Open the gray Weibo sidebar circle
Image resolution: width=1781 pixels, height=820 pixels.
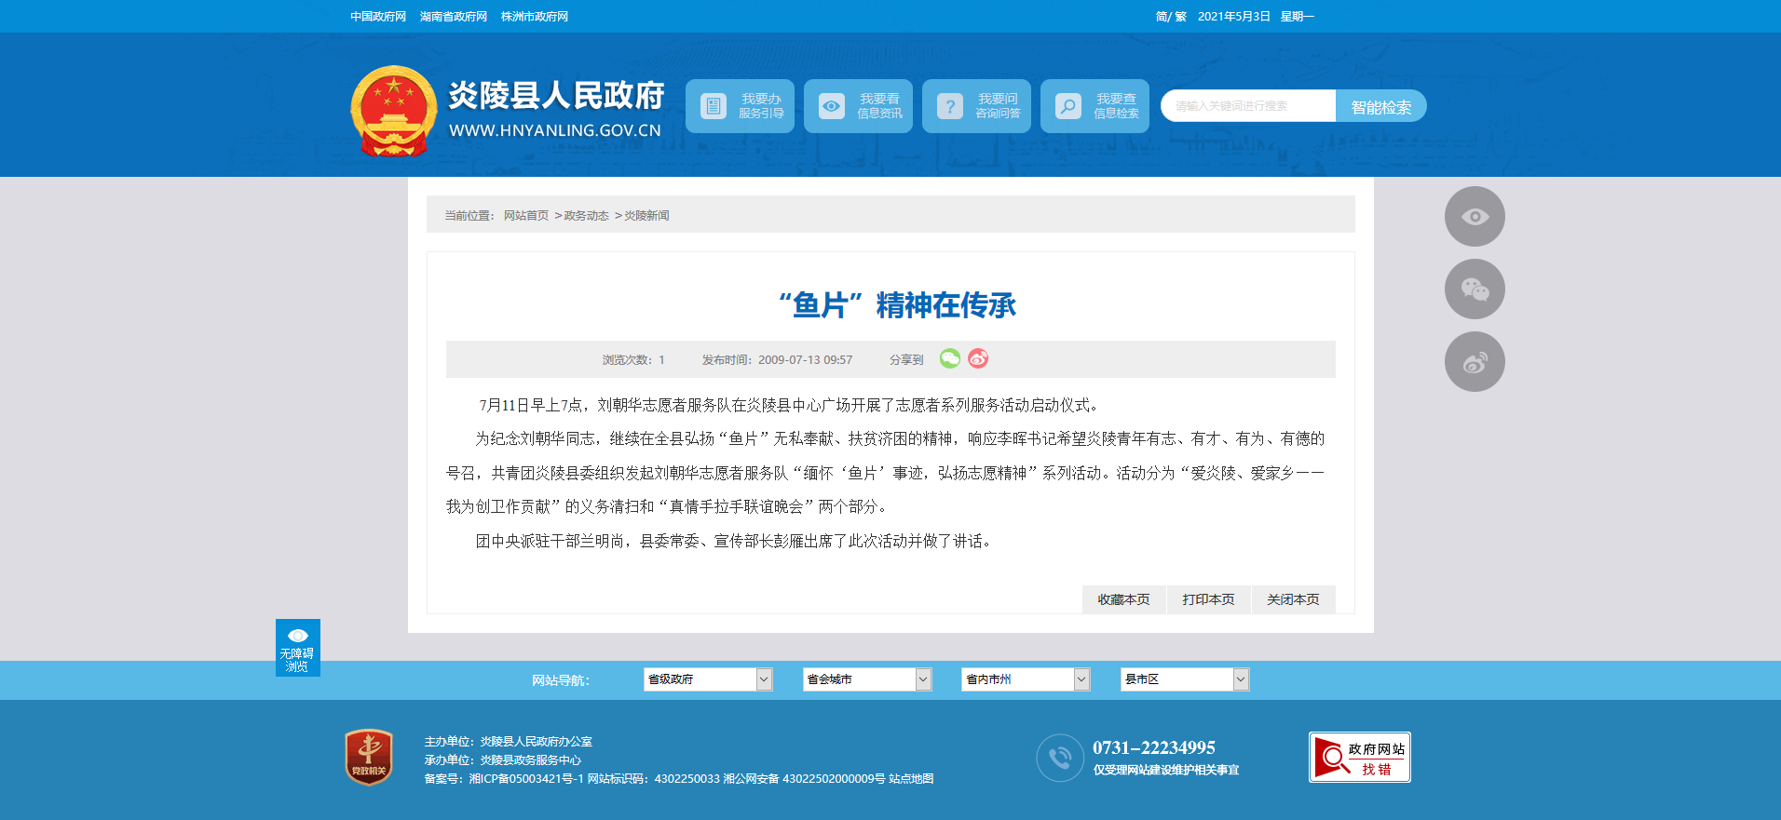click(x=1474, y=362)
